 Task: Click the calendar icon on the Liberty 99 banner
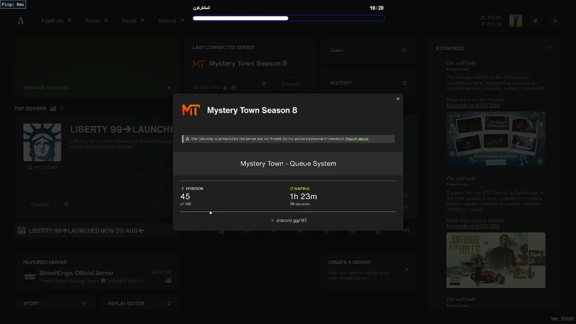point(22,230)
